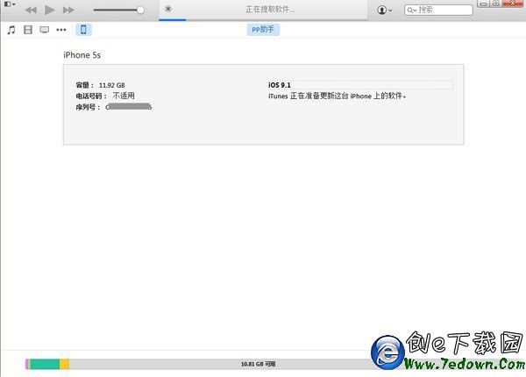Select the iPhone device icon

pyautogui.click(x=83, y=30)
